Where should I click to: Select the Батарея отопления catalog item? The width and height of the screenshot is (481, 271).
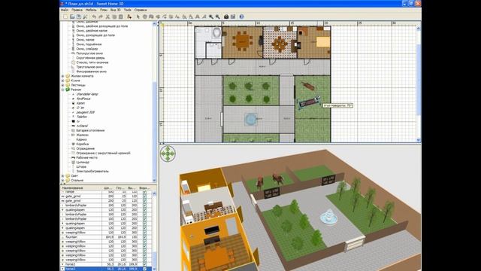click(90, 130)
